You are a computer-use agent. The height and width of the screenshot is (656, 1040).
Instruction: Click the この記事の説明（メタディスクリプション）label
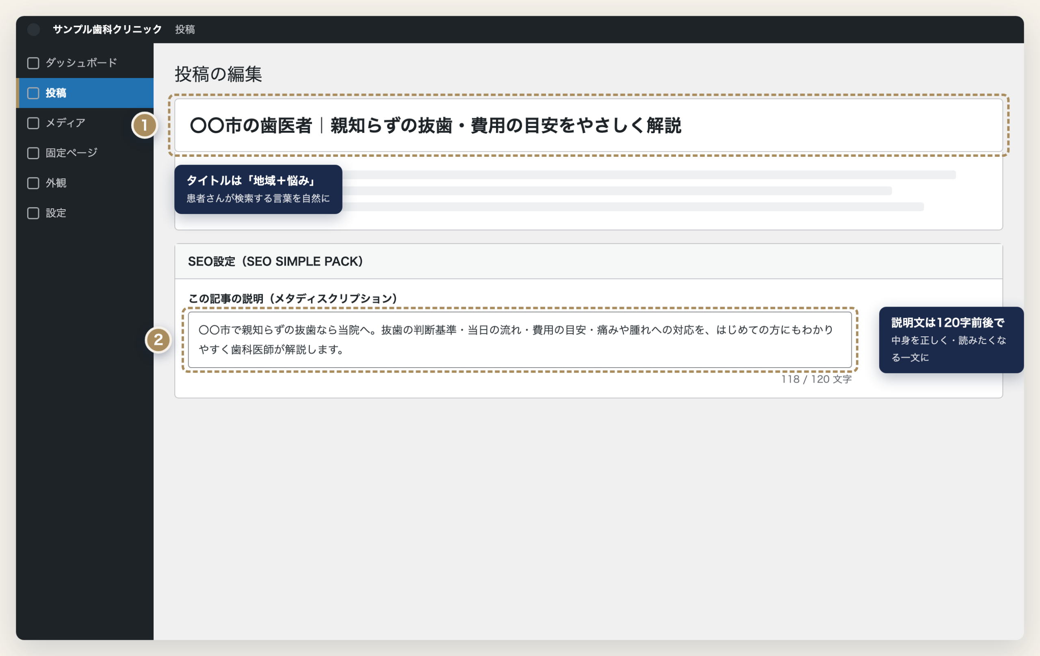pyautogui.click(x=293, y=299)
